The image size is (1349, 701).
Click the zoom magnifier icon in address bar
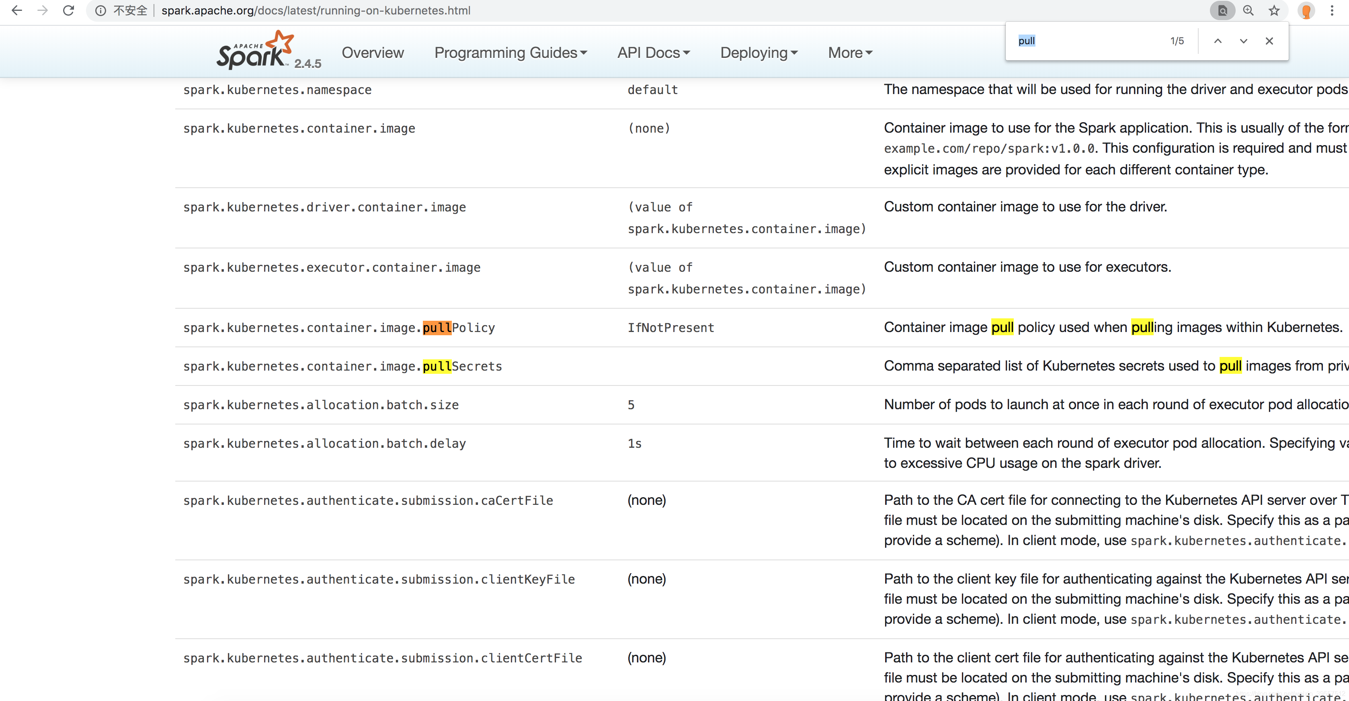pos(1249,10)
